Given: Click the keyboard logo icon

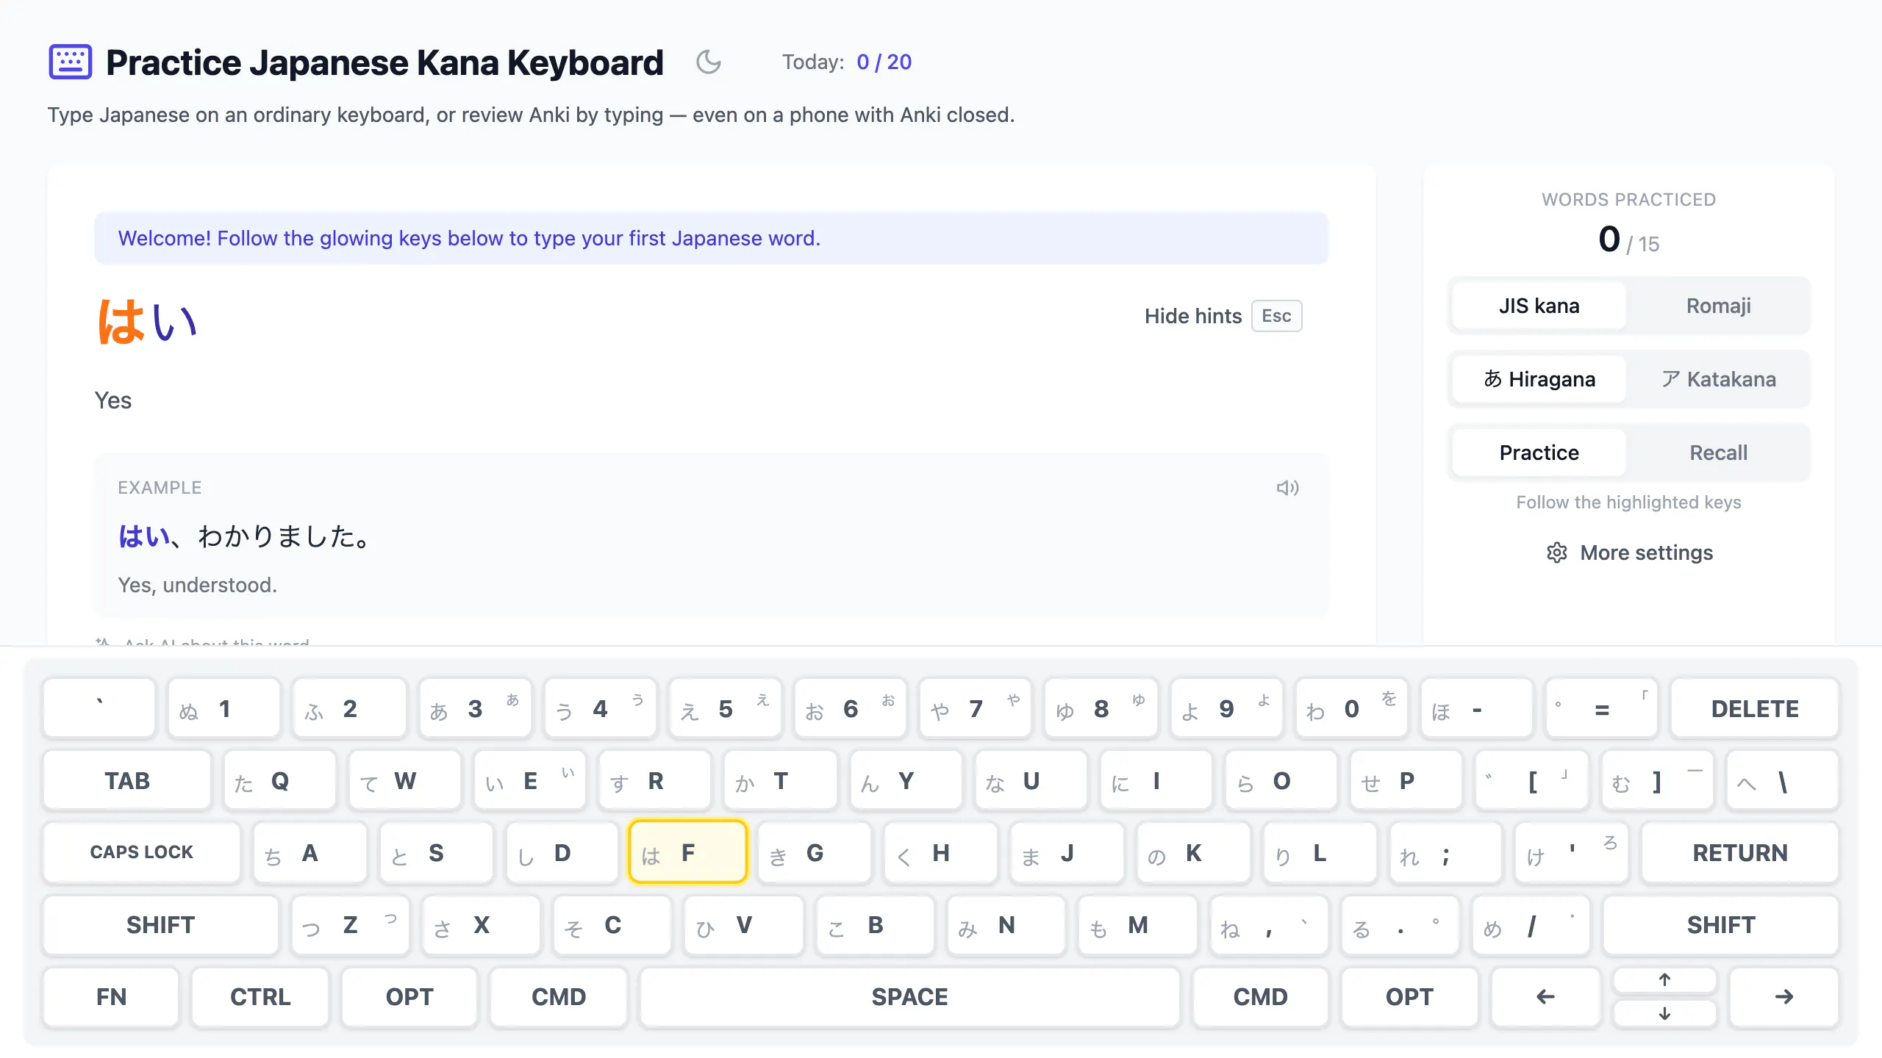Looking at the screenshot, I should point(70,62).
